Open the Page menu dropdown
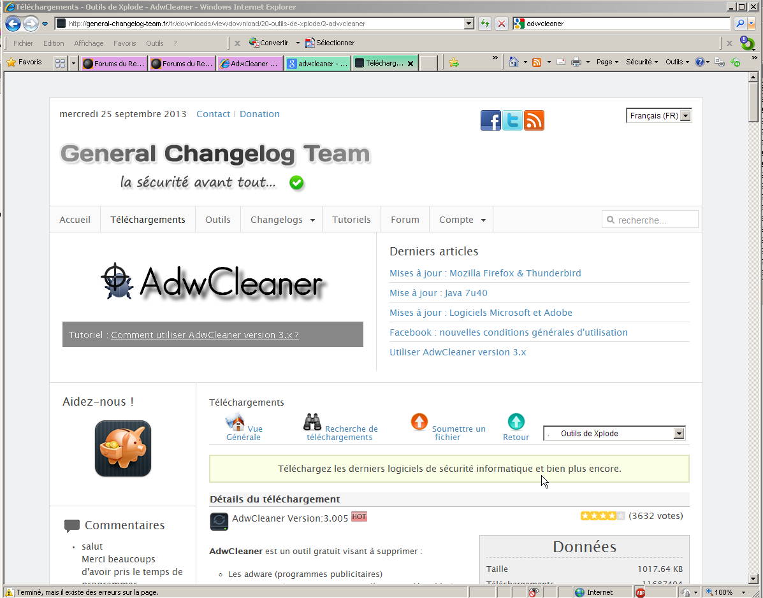 click(x=607, y=62)
